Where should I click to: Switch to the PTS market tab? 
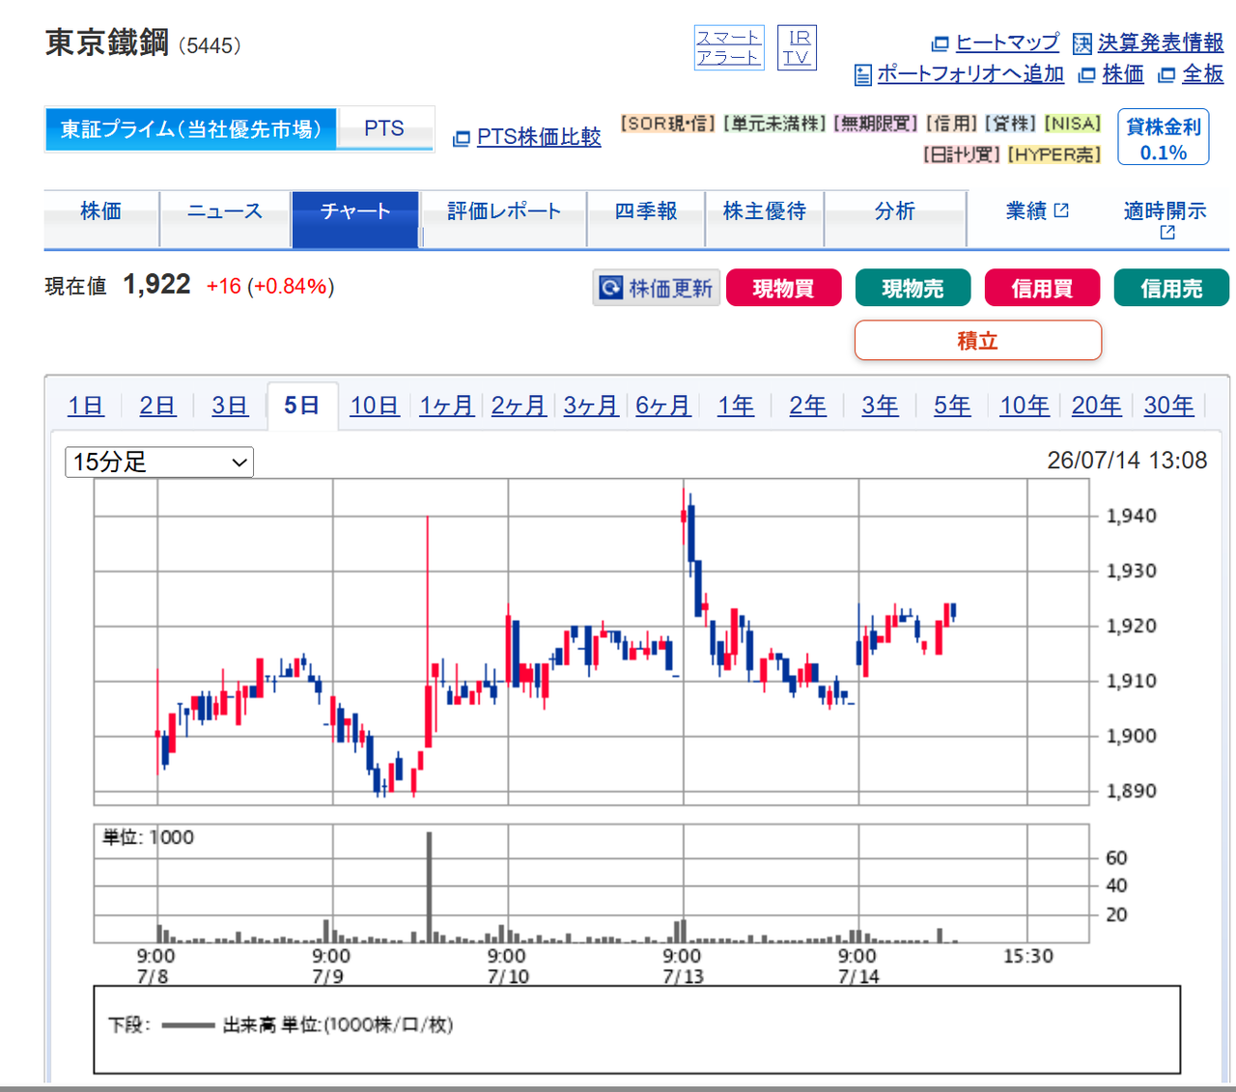click(384, 129)
